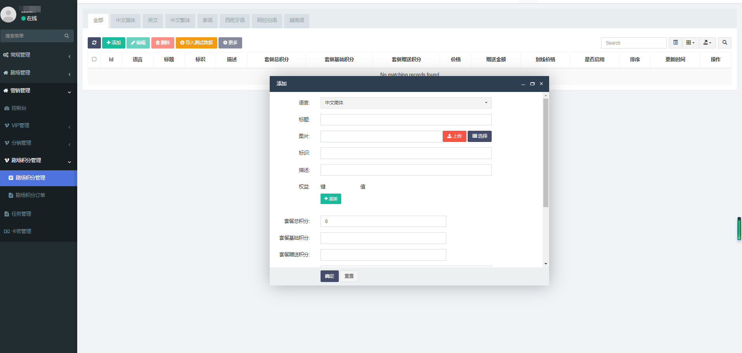Click the 选择 image select button

coord(480,136)
